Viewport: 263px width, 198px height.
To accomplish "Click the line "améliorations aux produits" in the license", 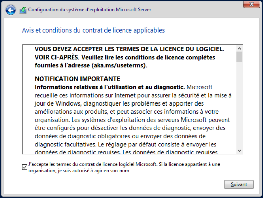I will [127, 112].
